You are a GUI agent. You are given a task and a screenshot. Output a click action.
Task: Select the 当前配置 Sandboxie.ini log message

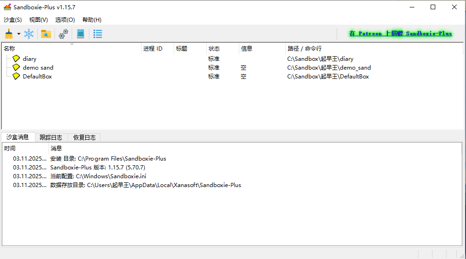(x=232, y=176)
